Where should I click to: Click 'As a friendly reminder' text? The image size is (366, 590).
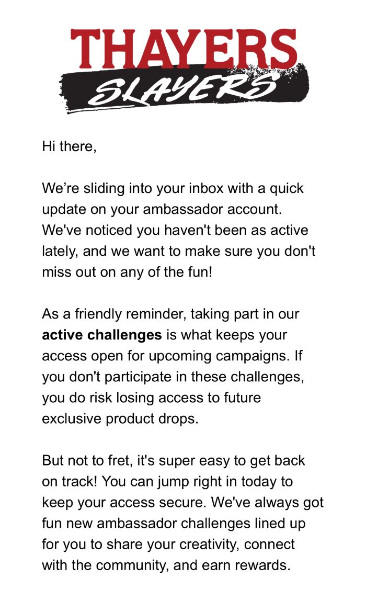pos(115,314)
